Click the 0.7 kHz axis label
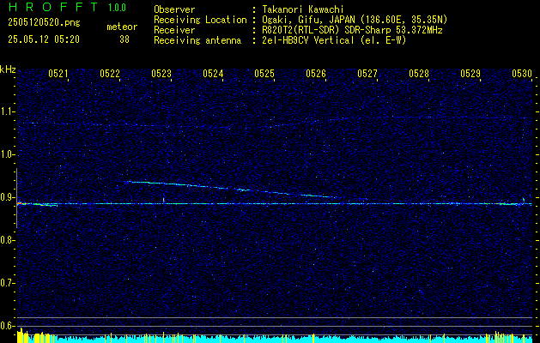This screenshot has width=540, height=343. coord(7,283)
